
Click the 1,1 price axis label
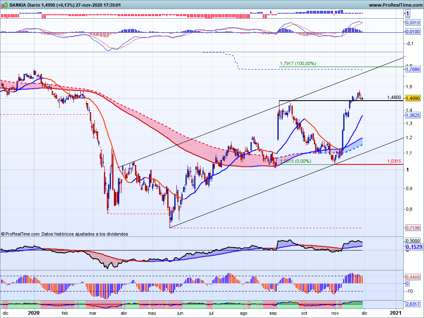tap(409, 153)
